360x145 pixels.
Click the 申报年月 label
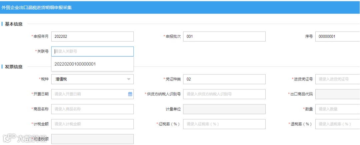tap(41, 37)
